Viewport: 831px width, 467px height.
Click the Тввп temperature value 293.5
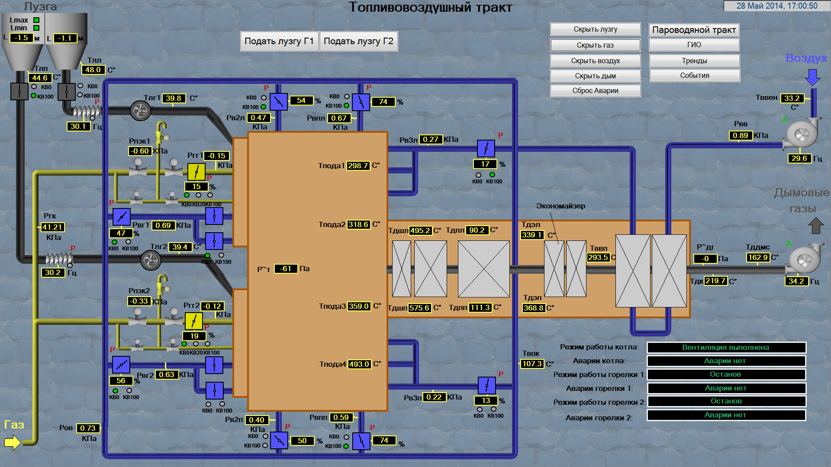pos(598,257)
